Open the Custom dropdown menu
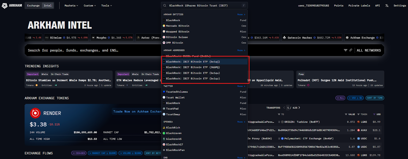 click(x=90, y=6)
